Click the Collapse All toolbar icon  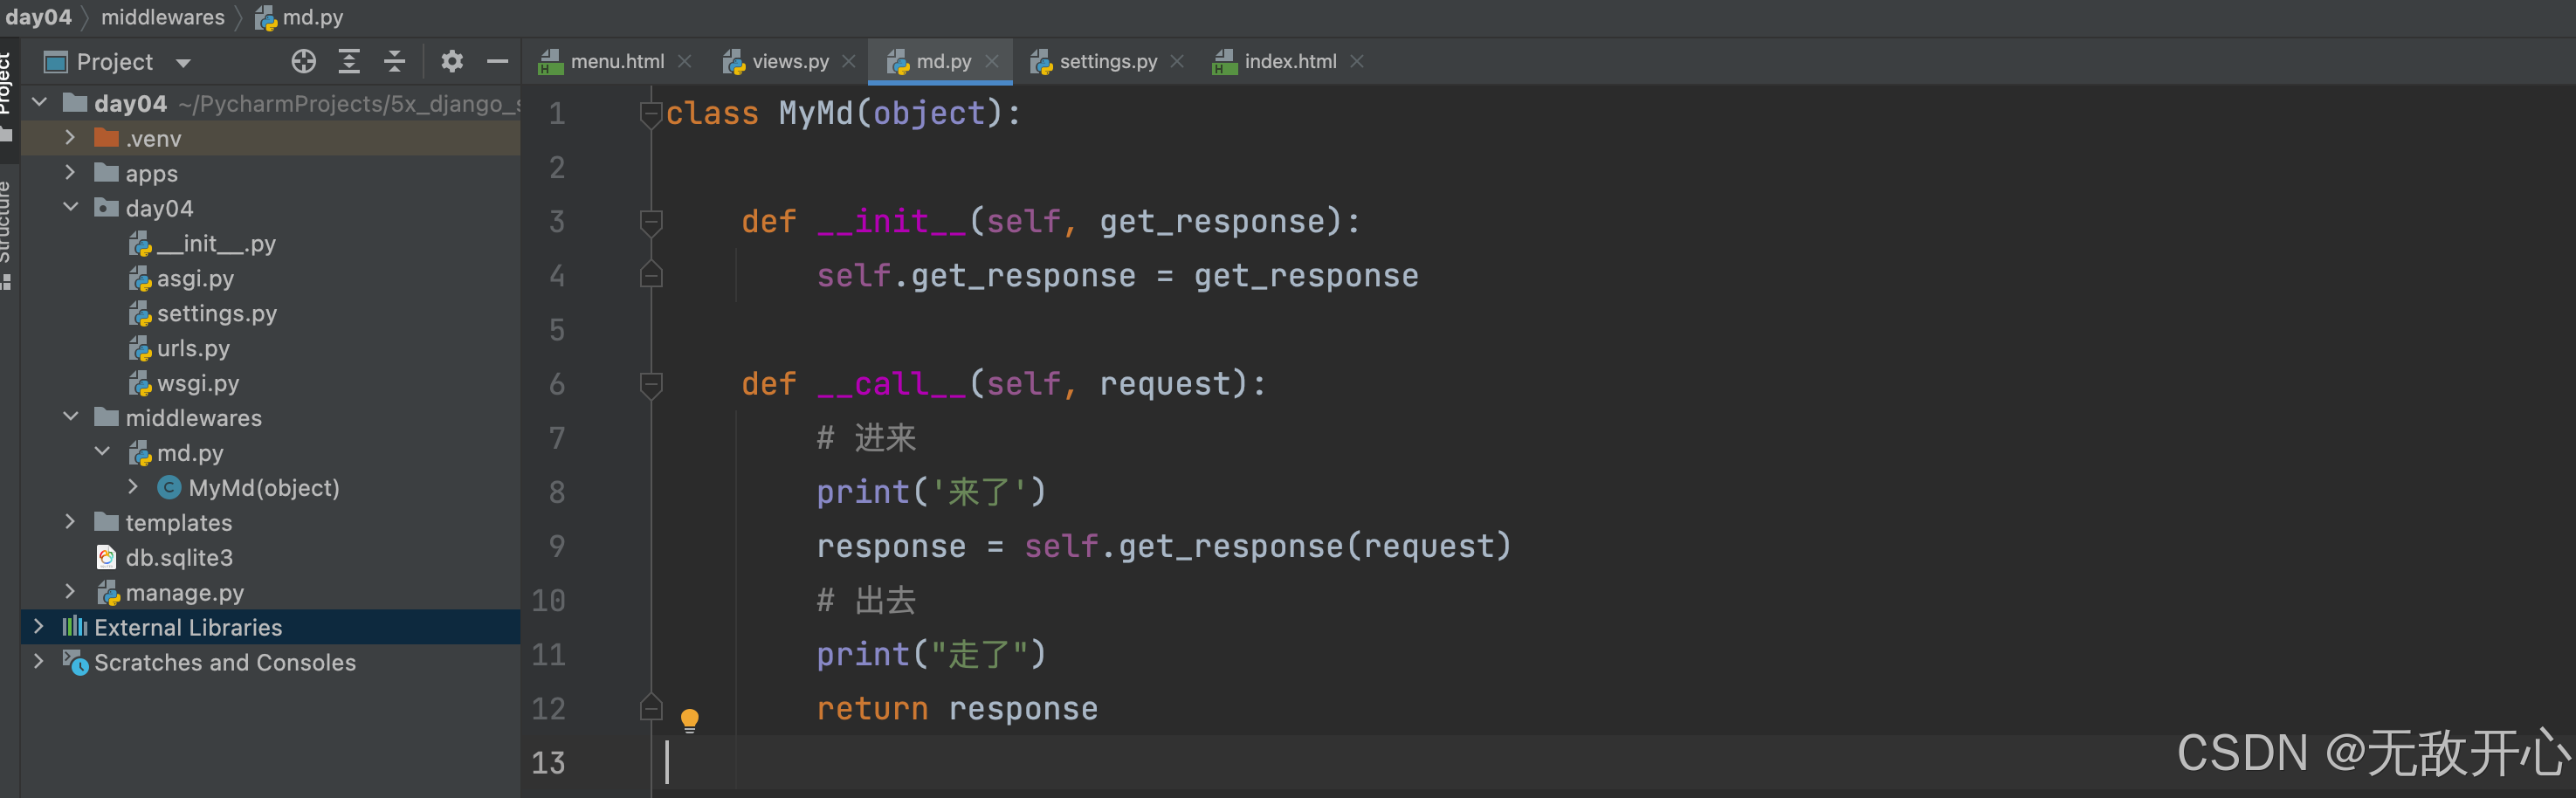point(395,62)
